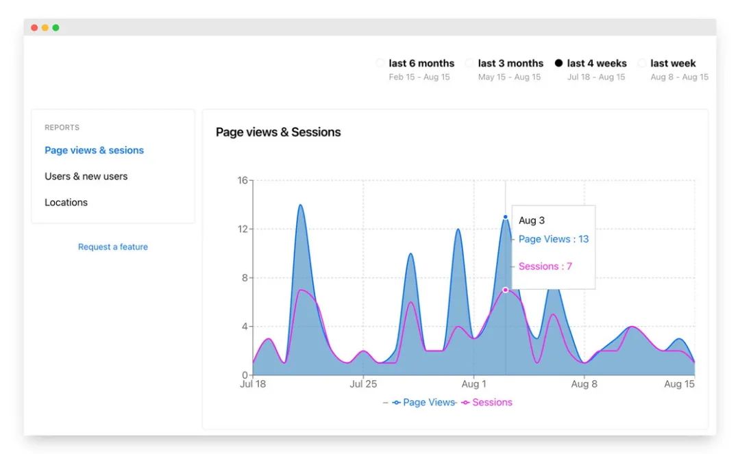Select the last 3 months radio button
The image size is (740, 454).
(x=469, y=63)
